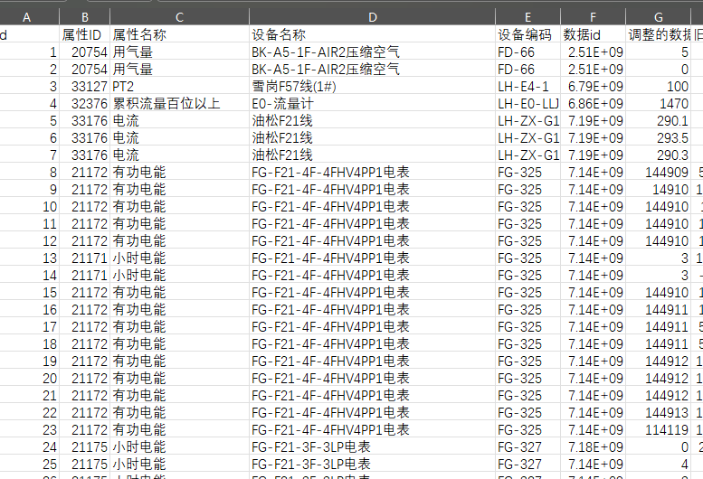
Task: Click column E header letter
Action: [527, 17]
